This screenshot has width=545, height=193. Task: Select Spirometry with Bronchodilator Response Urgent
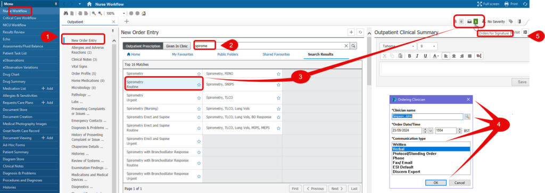click(163, 176)
